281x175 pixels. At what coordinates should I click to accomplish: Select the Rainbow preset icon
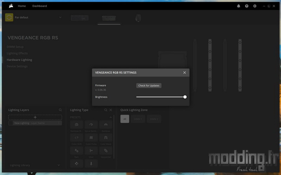pos(106,125)
